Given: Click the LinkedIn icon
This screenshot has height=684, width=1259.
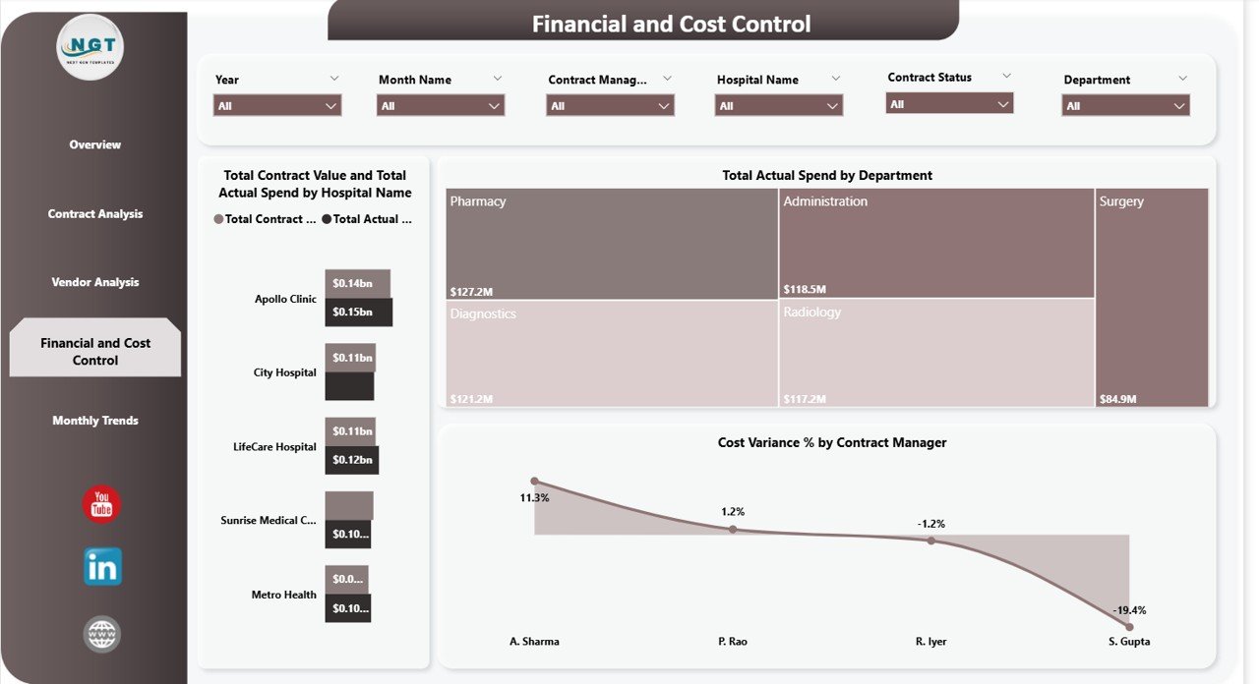Looking at the screenshot, I should [101, 567].
